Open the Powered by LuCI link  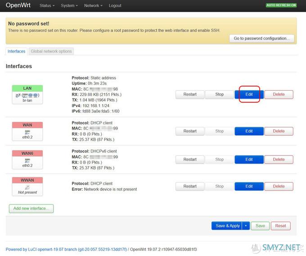click(x=66, y=249)
